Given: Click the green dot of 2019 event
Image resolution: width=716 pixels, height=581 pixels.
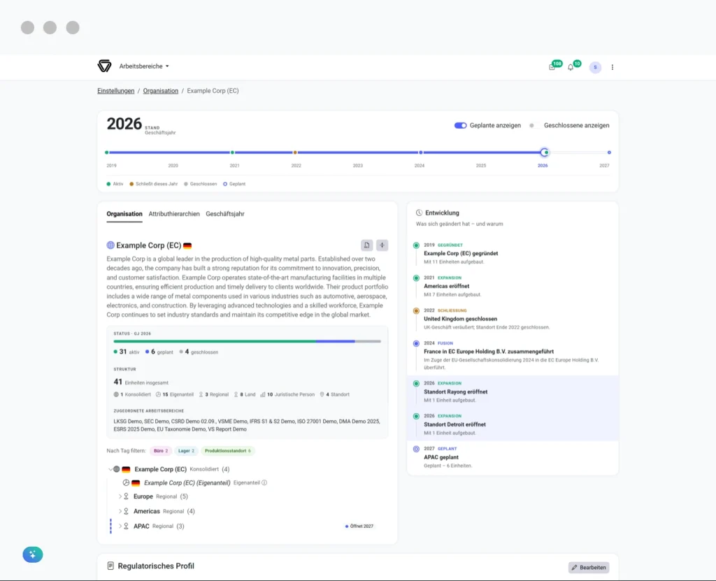Looking at the screenshot, I should [x=416, y=245].
